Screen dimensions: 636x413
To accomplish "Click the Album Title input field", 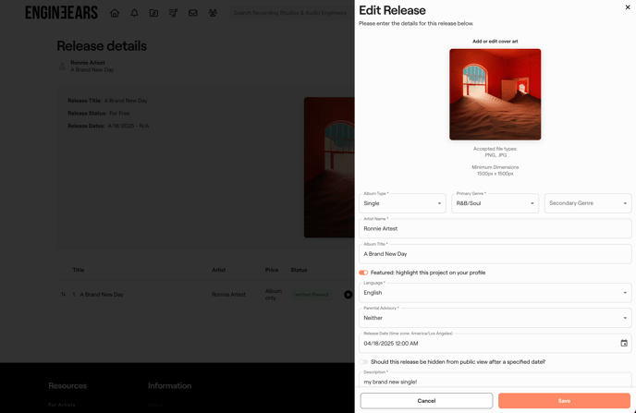I will click(x=495, y=254).
